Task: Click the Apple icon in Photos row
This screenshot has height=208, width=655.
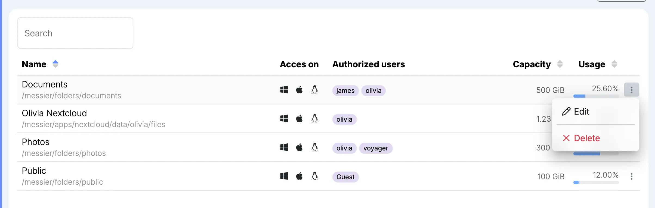Action: click(299, 147)
